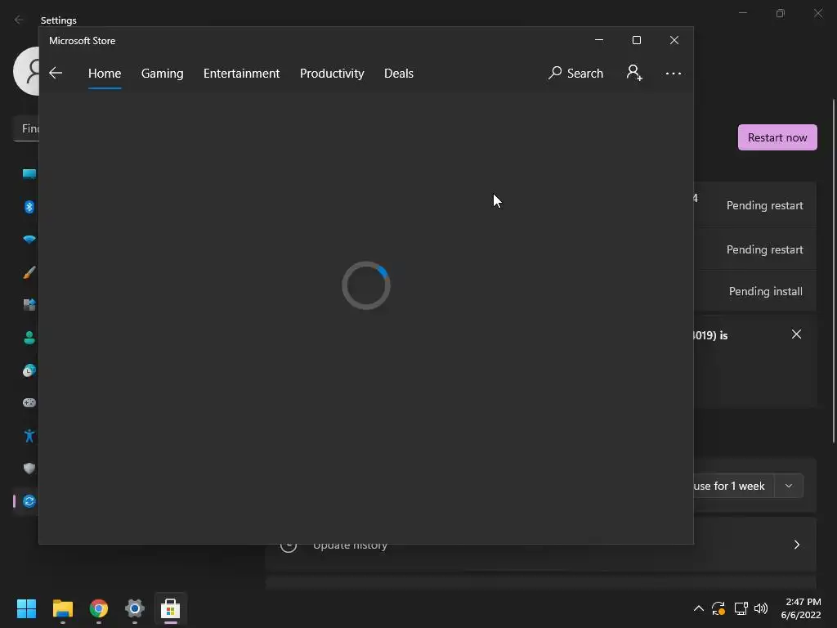Click the Settings back arrow
The image size is (837, 628).
click(19, 20)
